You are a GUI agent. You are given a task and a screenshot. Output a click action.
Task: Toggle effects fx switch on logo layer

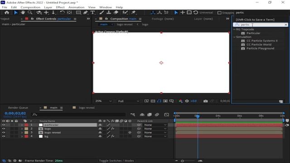pos(113,129)
